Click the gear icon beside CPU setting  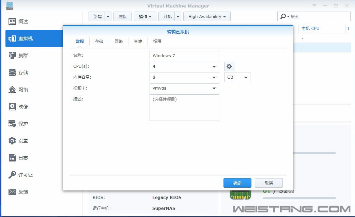[229, 66]
